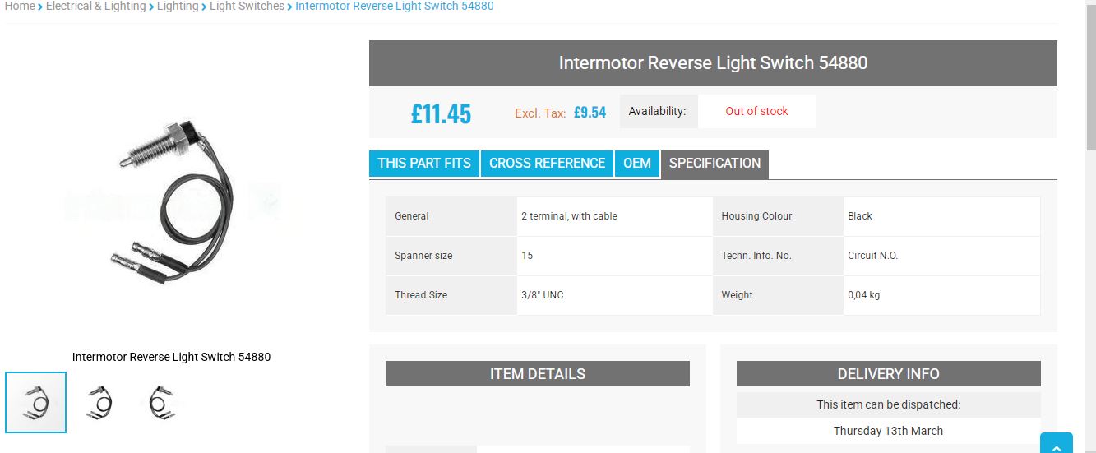Click the product title heading
This screenshot has height=453, width=1096.
point(713,62)
